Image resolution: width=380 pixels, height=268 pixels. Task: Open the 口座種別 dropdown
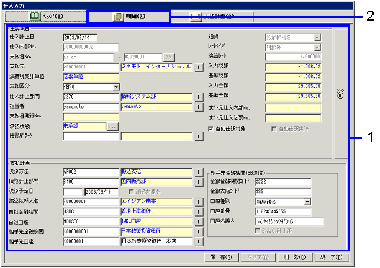pyautogui.click(x=307, y=201)
